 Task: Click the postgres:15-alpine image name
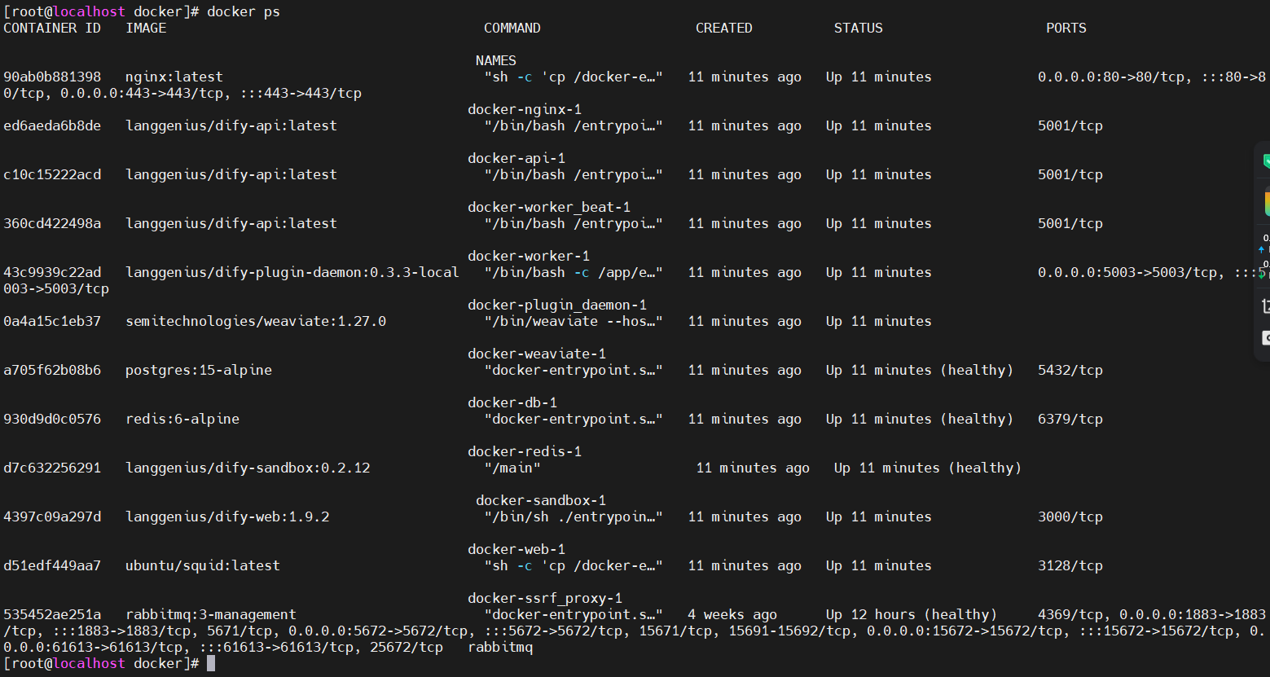click(x=199, y=370)
